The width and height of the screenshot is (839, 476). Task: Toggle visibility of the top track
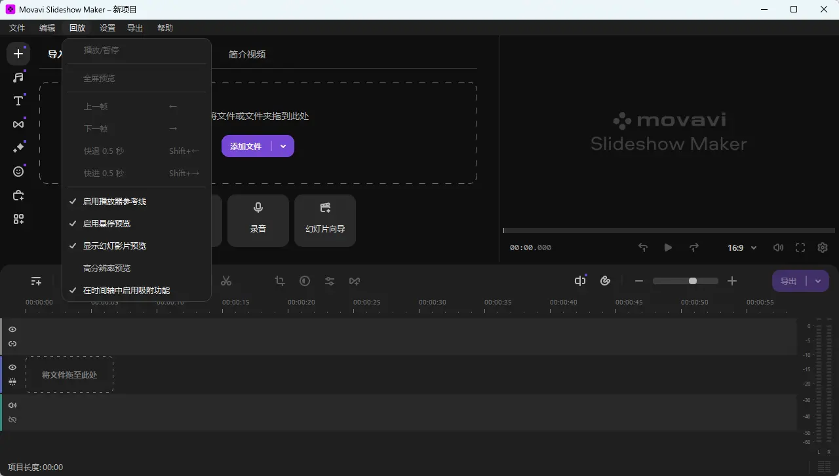[12, 329]
